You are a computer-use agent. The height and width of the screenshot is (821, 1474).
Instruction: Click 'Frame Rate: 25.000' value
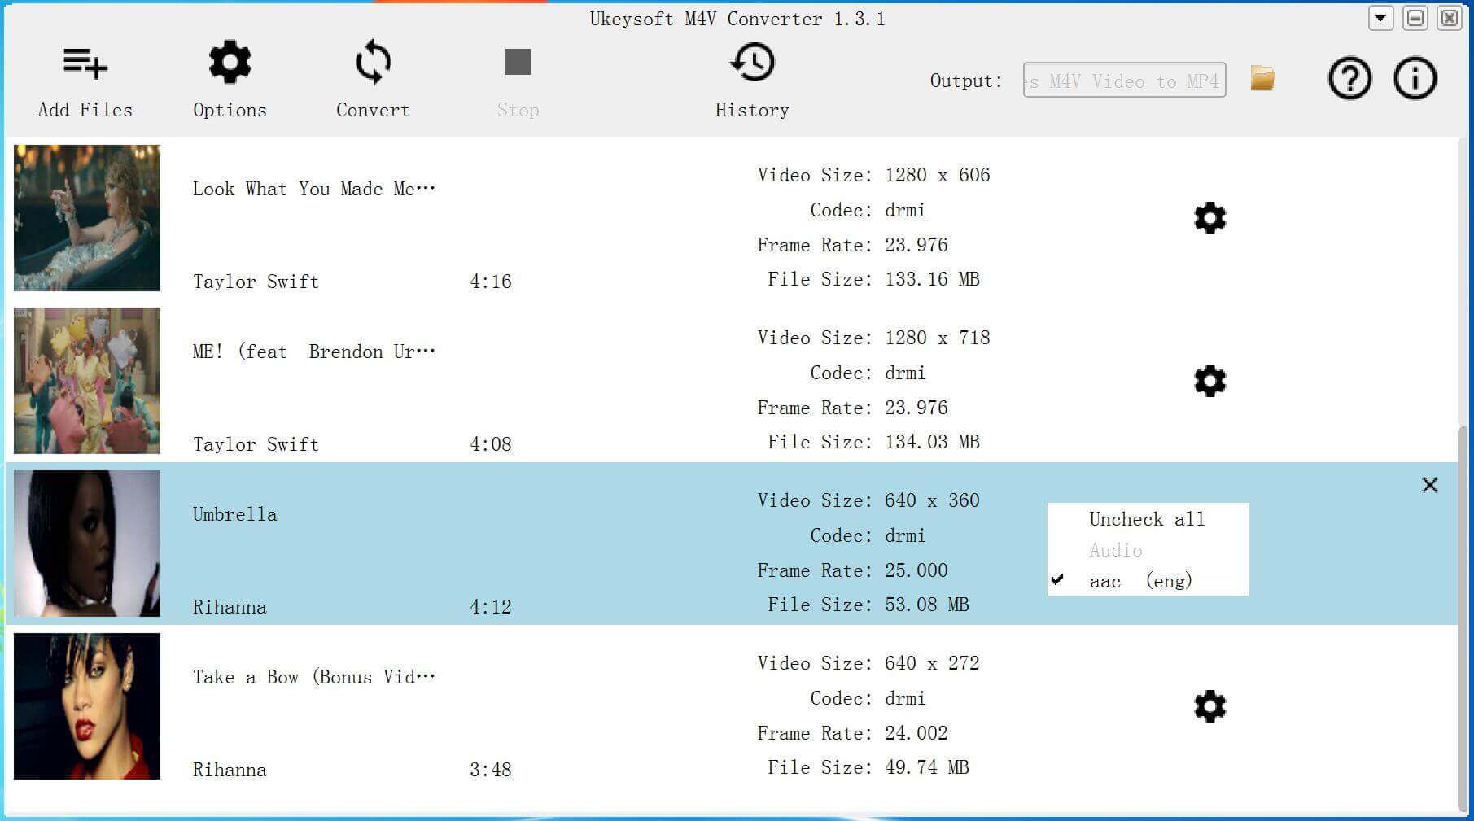916,570
